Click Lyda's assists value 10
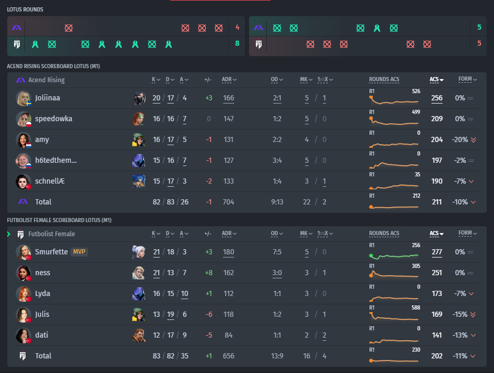This screenshot has width=494, height=373. coord(184,294)
